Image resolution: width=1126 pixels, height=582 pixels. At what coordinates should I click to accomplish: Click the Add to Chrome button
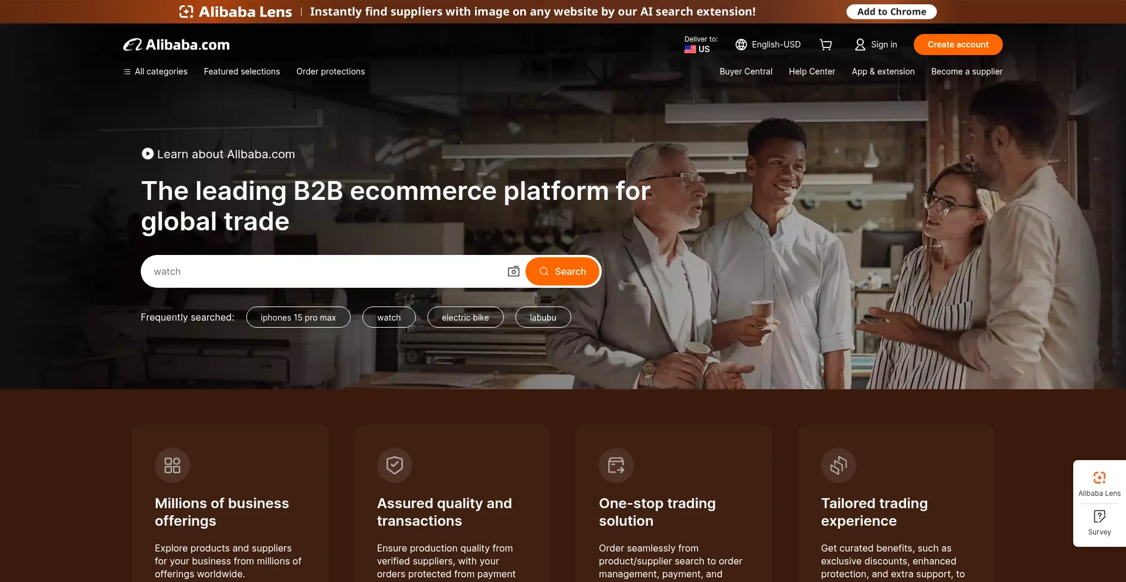tap(891, 12)
